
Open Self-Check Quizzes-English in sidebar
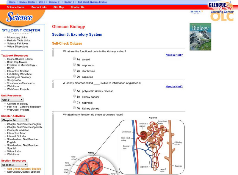pyautogui.click(x=24, y=169)
